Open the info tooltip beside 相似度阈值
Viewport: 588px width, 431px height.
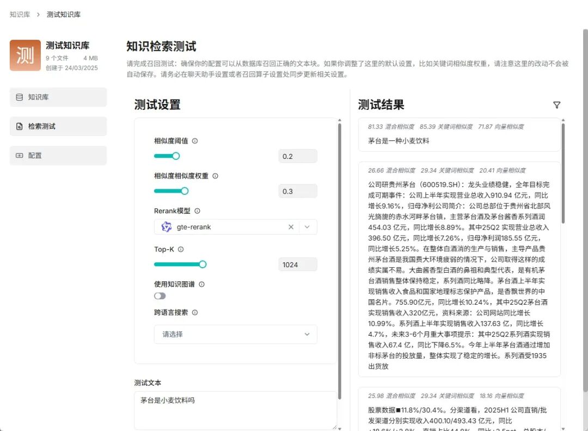pos(195,140)
